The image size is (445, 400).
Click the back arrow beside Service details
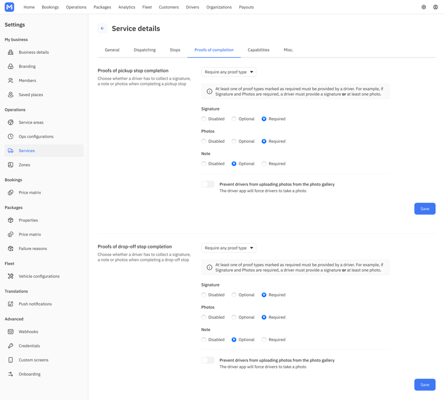103,29
